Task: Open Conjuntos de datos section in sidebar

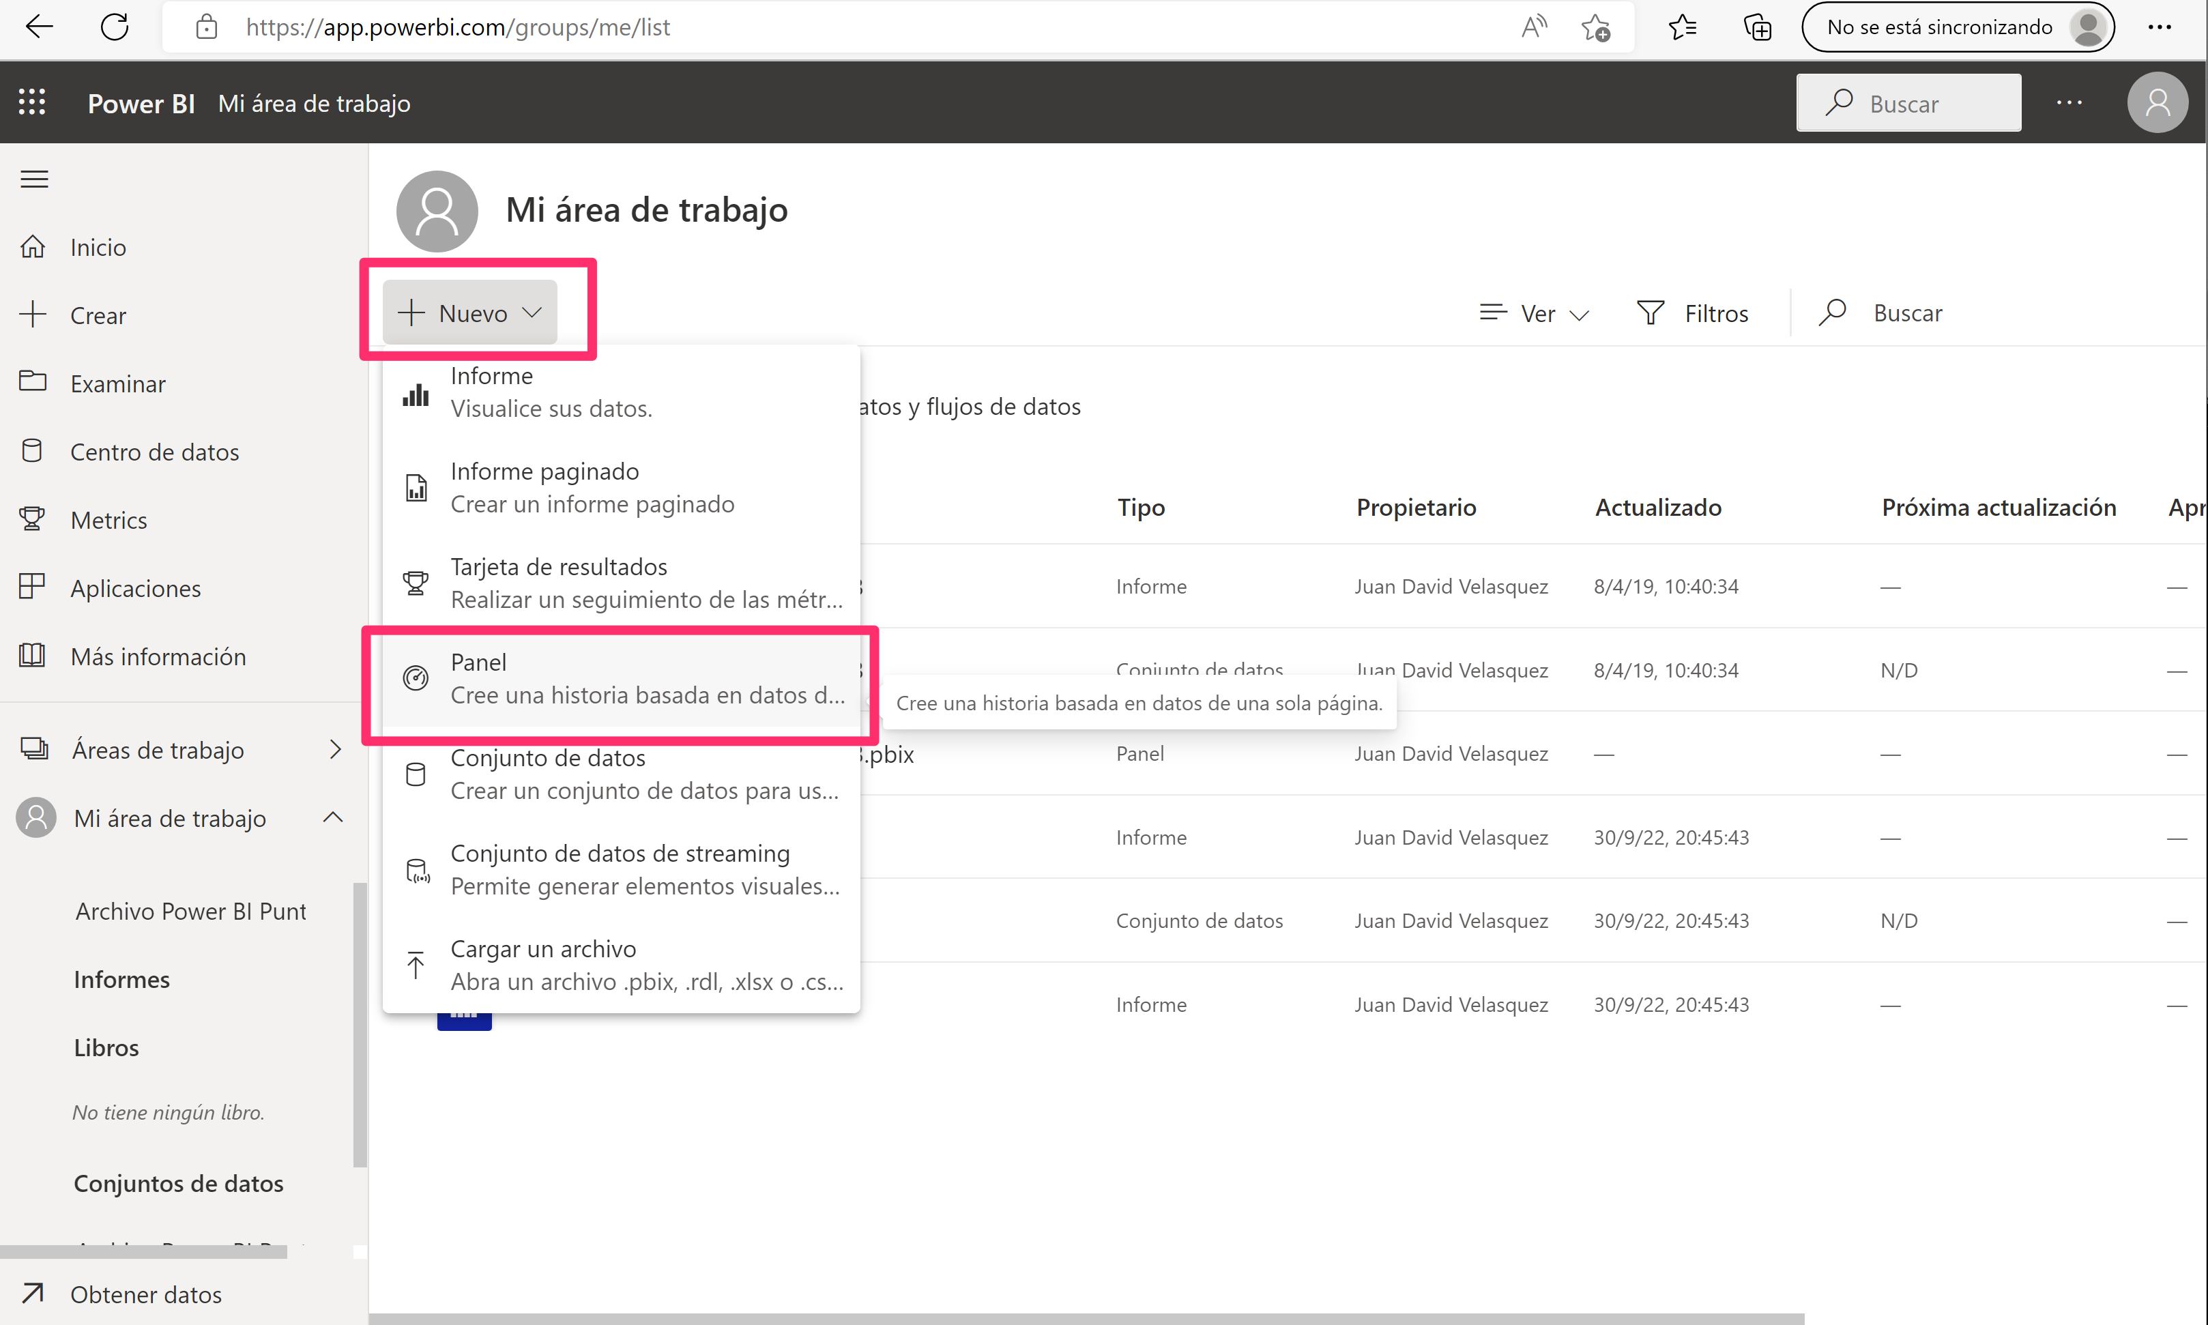Action: point(179,1183)
